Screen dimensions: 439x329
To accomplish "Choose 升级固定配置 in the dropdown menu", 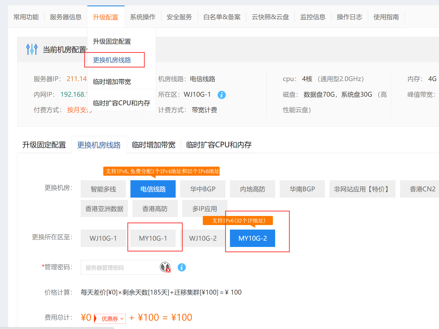I will pyautogui.click(x=112, y=42).
